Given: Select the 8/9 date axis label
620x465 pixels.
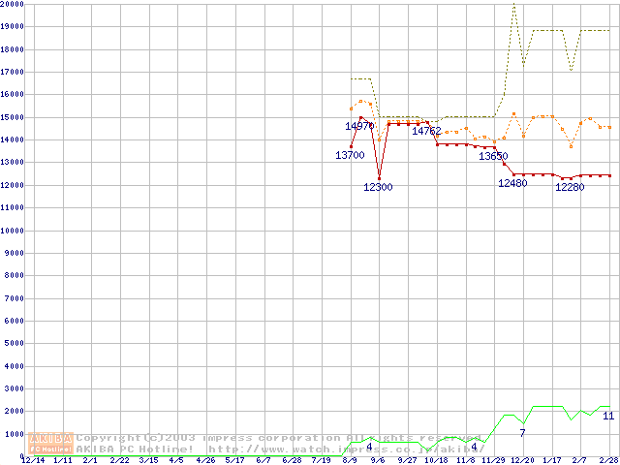Looking at the screenshot, I should (x=350, y=460).
